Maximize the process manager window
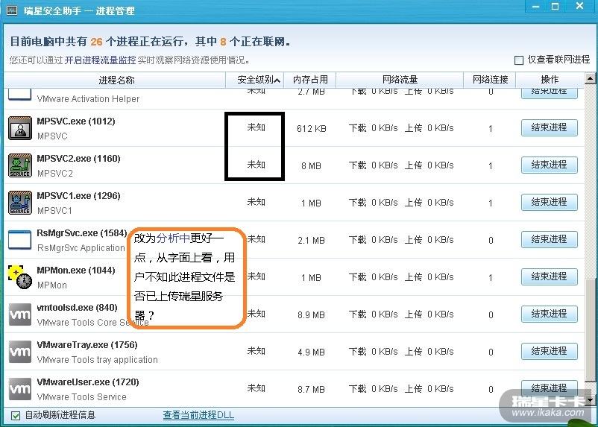The height and width of the screenshot is (427, 598). [555, 7]
